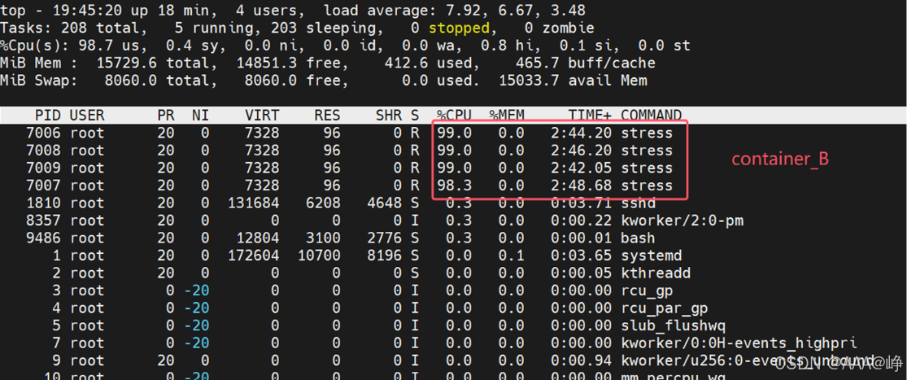Select the TIME+ value 2:44.20
Screen dimensions: 907x380
(x=581, y=133)
